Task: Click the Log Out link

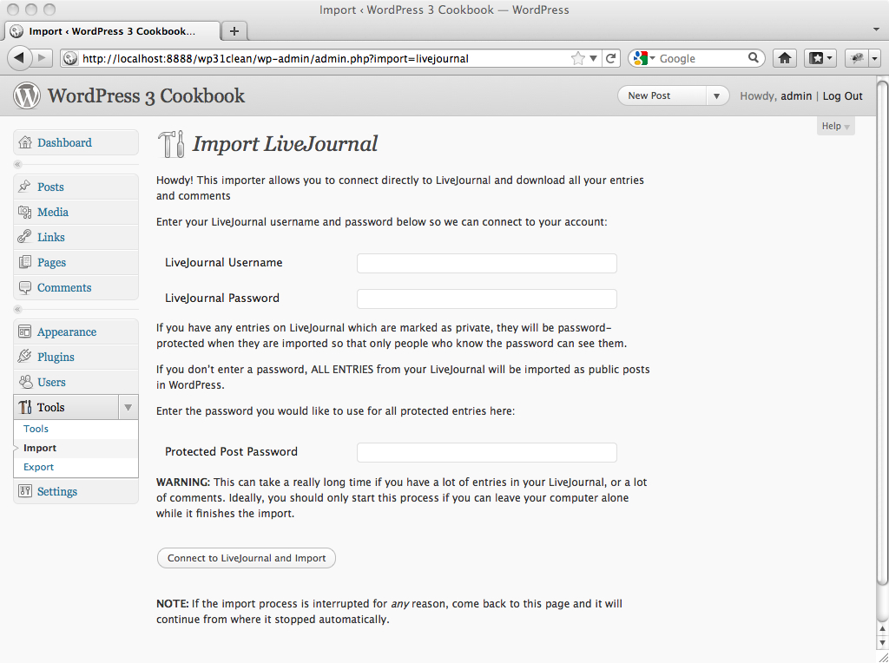Action: click(x=842, y=95)
